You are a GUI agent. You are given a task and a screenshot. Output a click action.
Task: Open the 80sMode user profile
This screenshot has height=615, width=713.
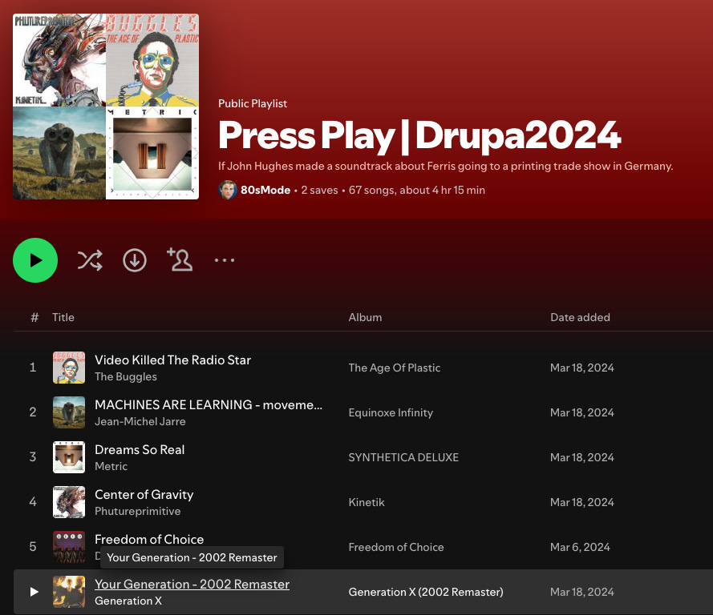click(265, 190)
